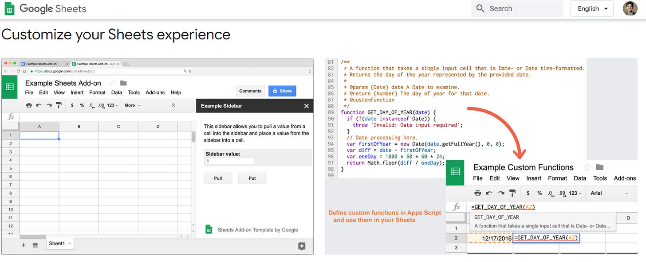
Task: Click Undo icon in Example Custom Functions toolbar
Action: 489,193
